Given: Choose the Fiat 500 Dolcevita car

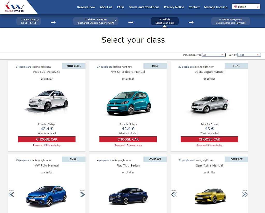Looking at the screenshot, I should (x=47, y=139).
